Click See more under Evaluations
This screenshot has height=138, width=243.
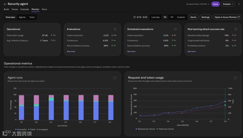71,52
